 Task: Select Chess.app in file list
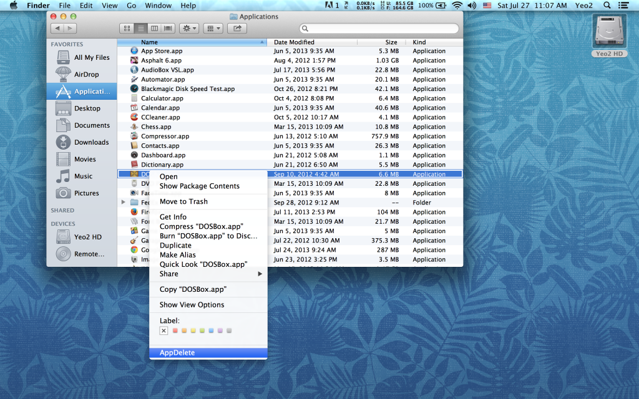(290, 127)
